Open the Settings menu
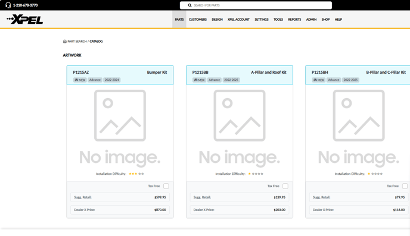This screenshot has height=236, width=410. point(262,19)
